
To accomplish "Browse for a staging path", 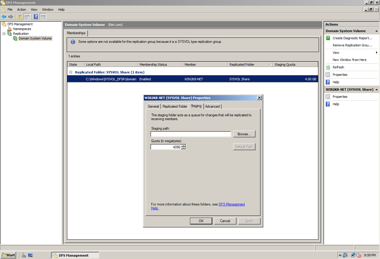I will [244, 134].
